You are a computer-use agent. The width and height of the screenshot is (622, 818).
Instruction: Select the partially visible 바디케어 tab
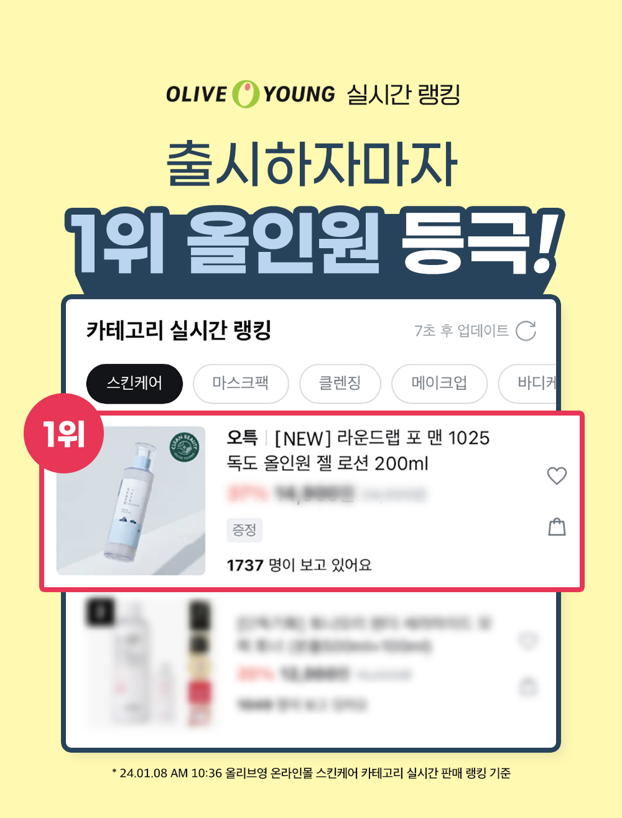click(527, 383)
